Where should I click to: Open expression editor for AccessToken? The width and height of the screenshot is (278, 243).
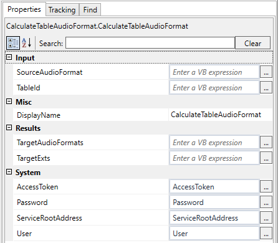pyautogui.click(x=266, y=187)
